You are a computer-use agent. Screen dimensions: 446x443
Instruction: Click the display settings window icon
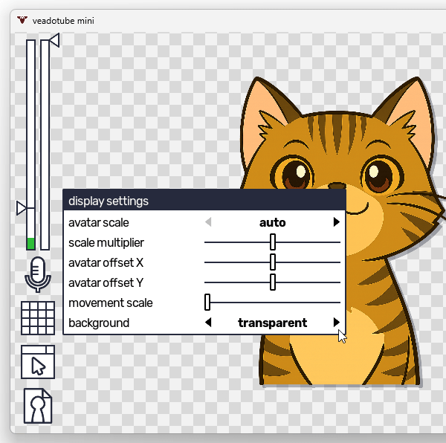pos(37,362)
